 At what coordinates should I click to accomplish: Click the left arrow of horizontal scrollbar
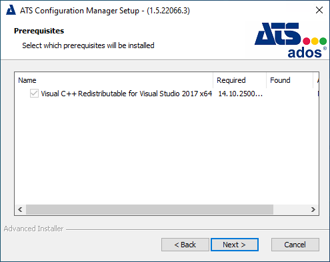point(20,209)
